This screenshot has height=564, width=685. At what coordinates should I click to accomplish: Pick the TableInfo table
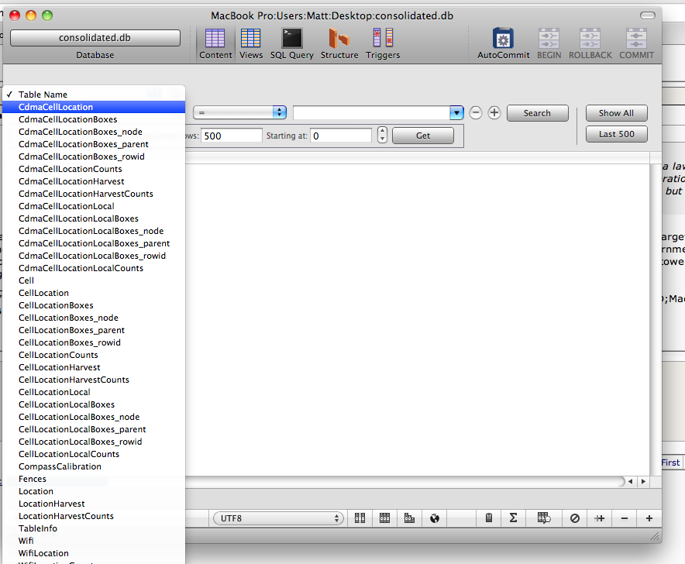[94, 528]
